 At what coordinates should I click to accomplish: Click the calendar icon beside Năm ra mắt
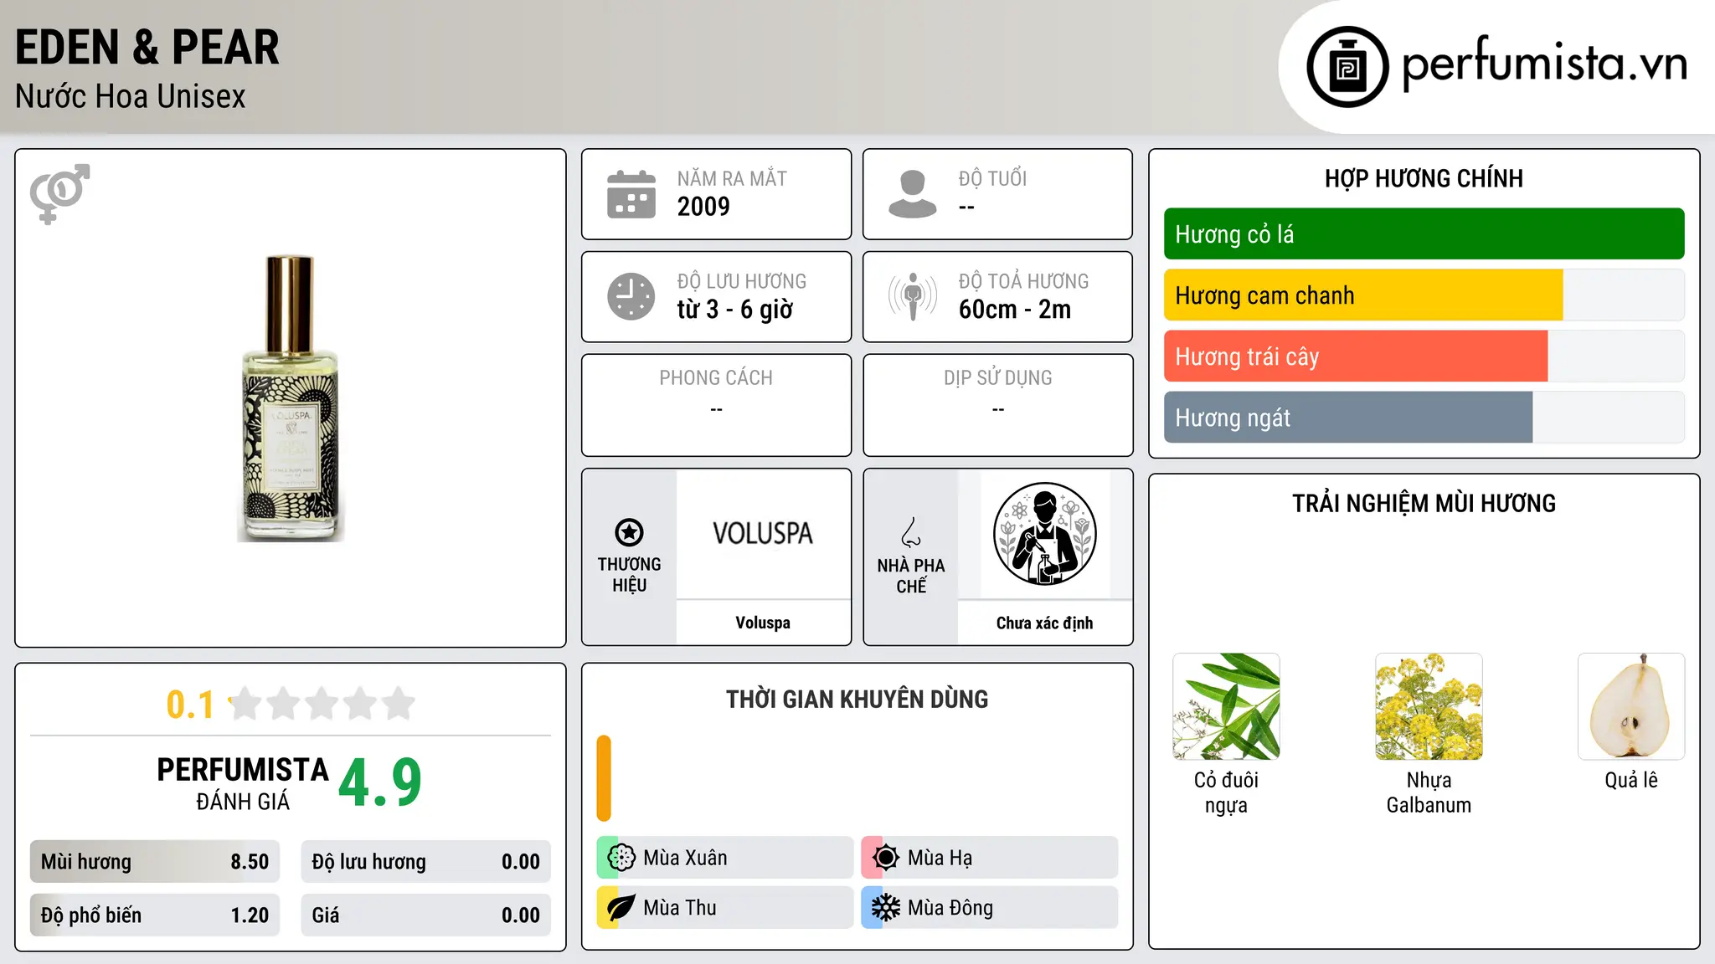click(x=631, y=194)
